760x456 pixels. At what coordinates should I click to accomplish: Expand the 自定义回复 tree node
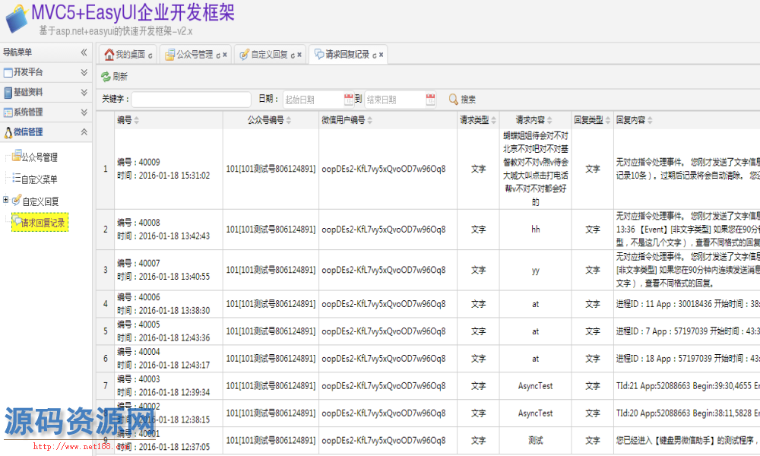tap(6, 201)
